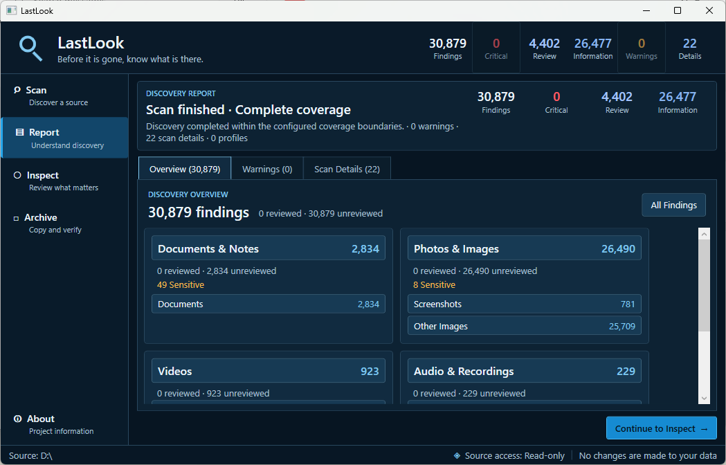Image resolution: width=726 pixels, height=465 pixels.
Task: Open the Videos category header
Action: [269, 371]
